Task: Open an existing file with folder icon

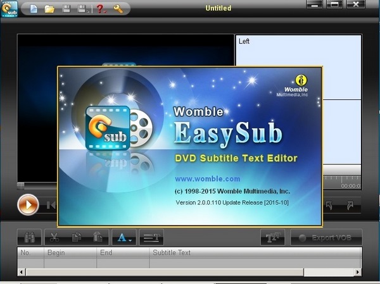Action: point(49,9)
